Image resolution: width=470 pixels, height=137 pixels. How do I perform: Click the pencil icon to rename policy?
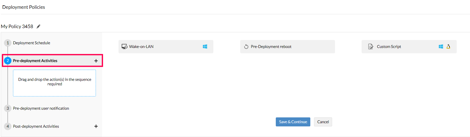click(39, 26)
